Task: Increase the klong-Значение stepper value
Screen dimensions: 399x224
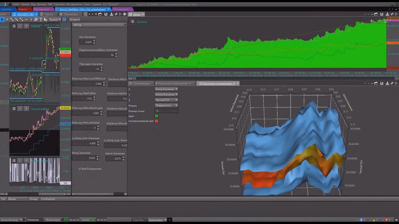Action: 98,157
